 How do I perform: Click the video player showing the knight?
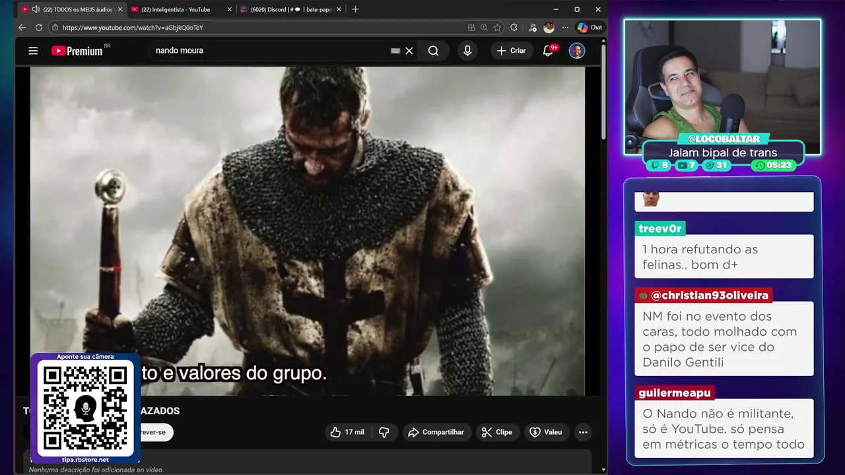(308, 231)
